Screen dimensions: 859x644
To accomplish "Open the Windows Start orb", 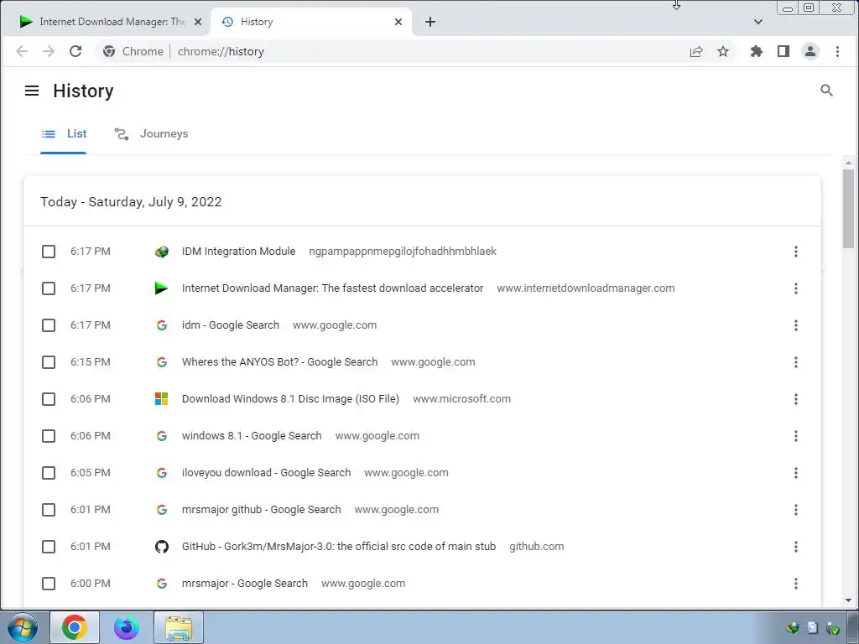I will pyautogui.click(x=22, y=627).
